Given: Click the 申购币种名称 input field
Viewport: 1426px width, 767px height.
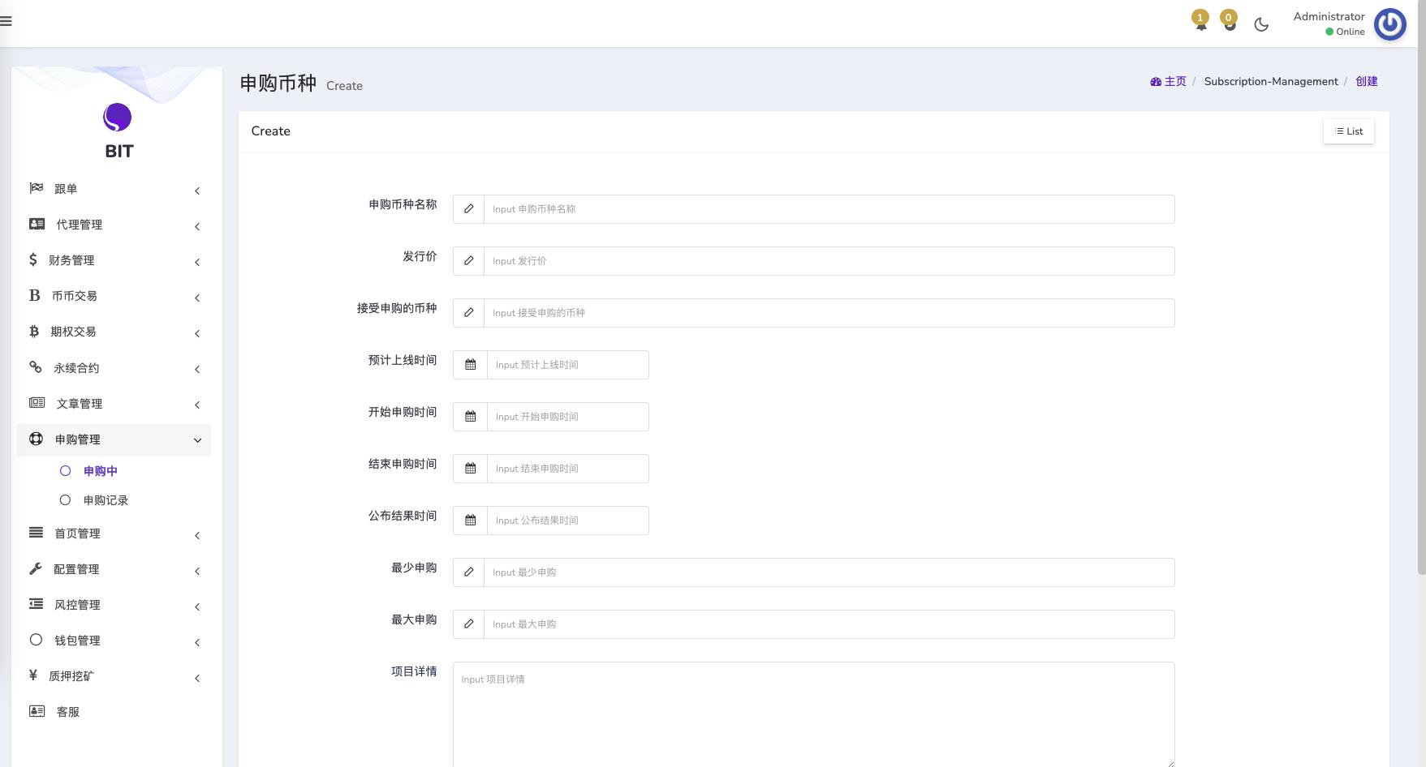Looking at the screenshot, I should 829,209.
